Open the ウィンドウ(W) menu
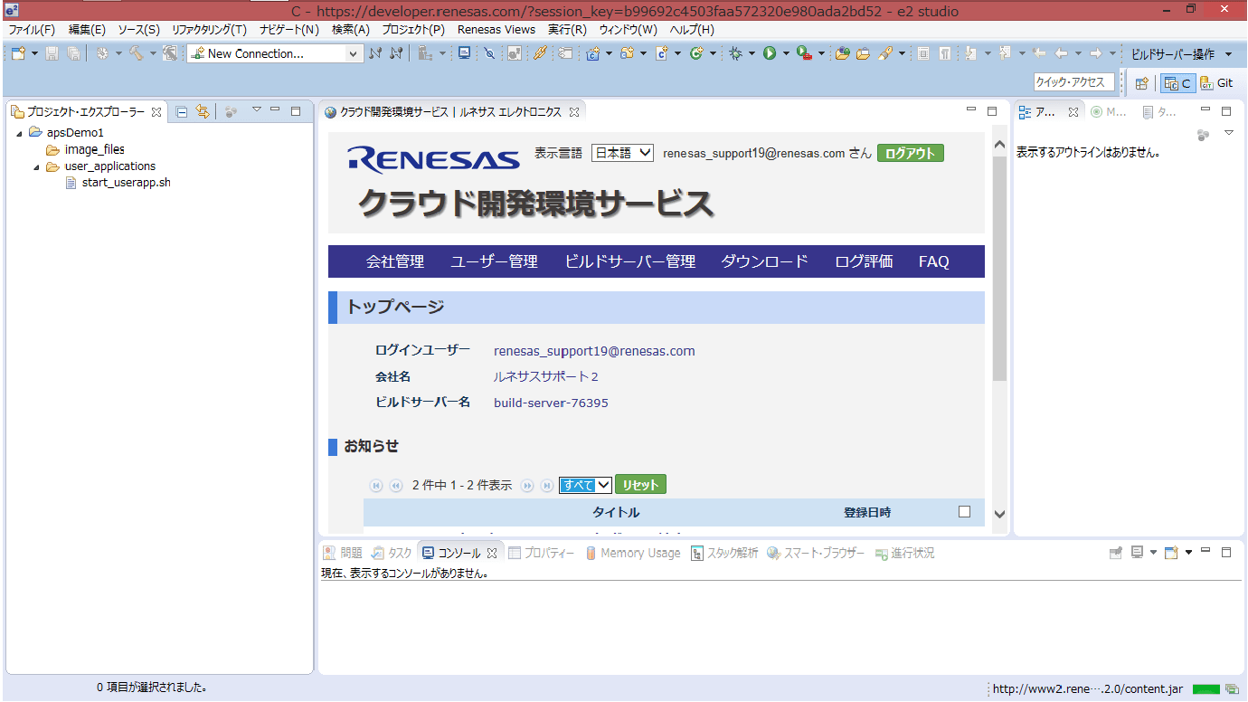This screenshot has width=1248, height=702. click(629, 30)
